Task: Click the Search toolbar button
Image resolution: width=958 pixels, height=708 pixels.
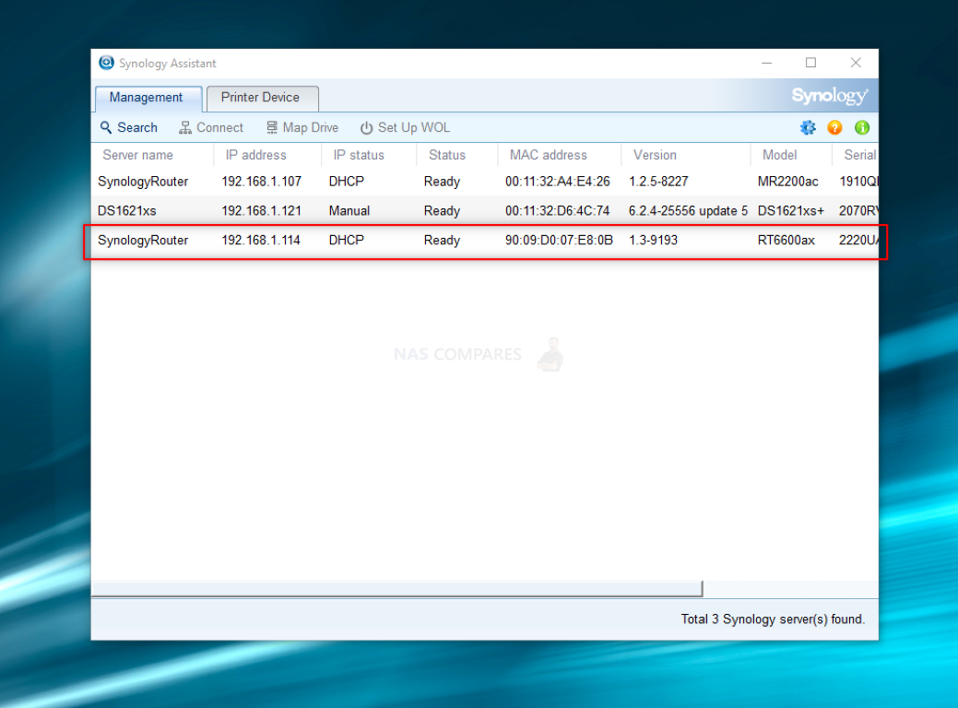Action: pyautogui.click(x=129, y=127)
